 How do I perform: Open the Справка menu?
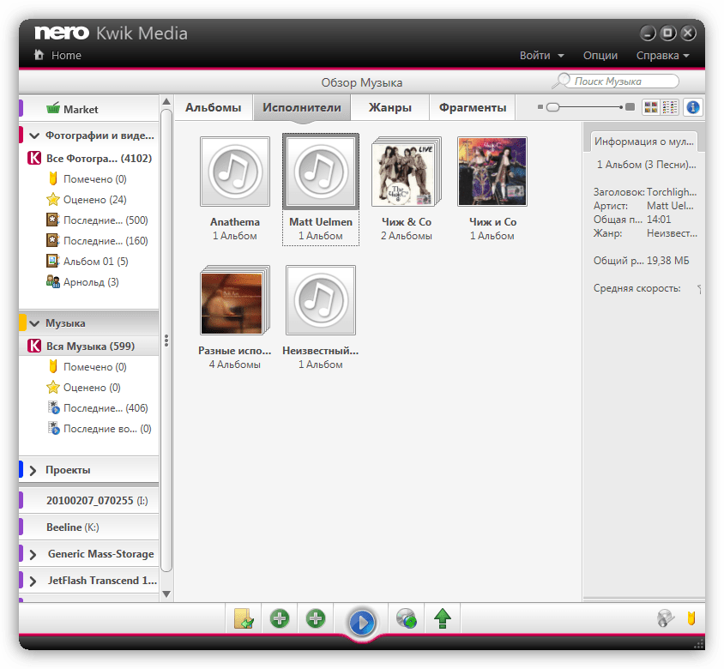point(662,55)
